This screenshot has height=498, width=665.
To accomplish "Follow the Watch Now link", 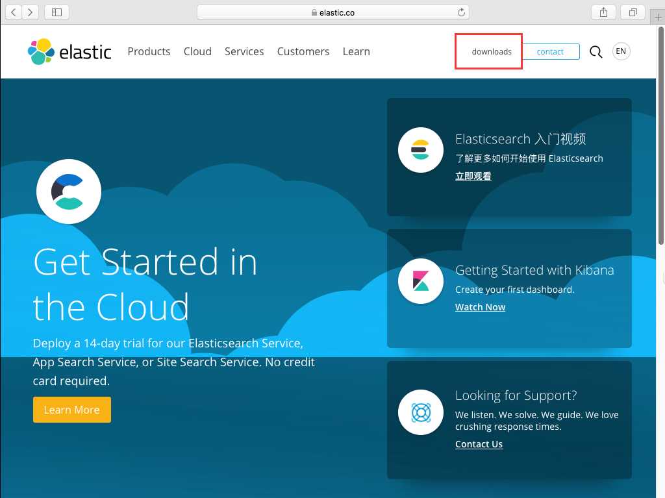I will 480,307.
